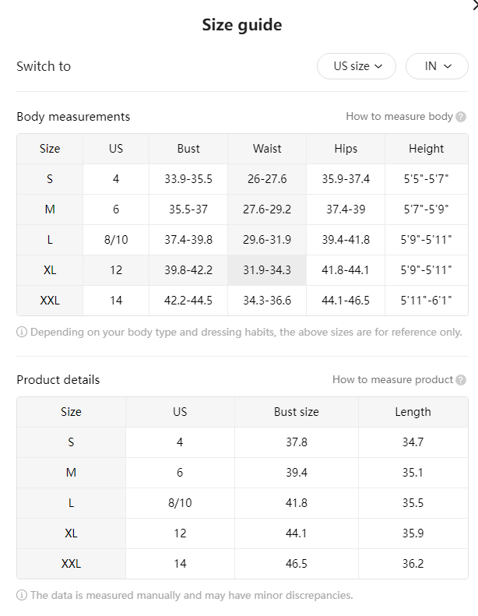Select the XL row in Body measurements
Screen dimensions: 478x616
point(242,270)
